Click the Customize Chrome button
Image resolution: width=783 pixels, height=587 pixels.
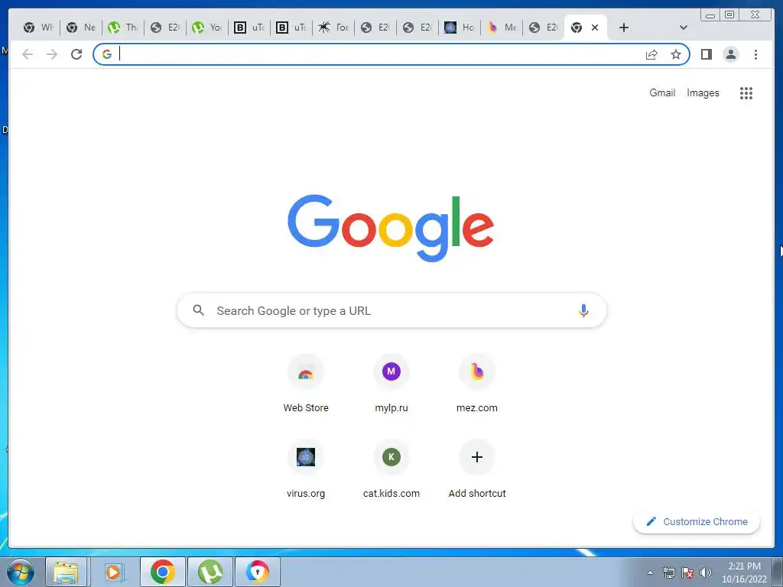click(x=697, y=521)
